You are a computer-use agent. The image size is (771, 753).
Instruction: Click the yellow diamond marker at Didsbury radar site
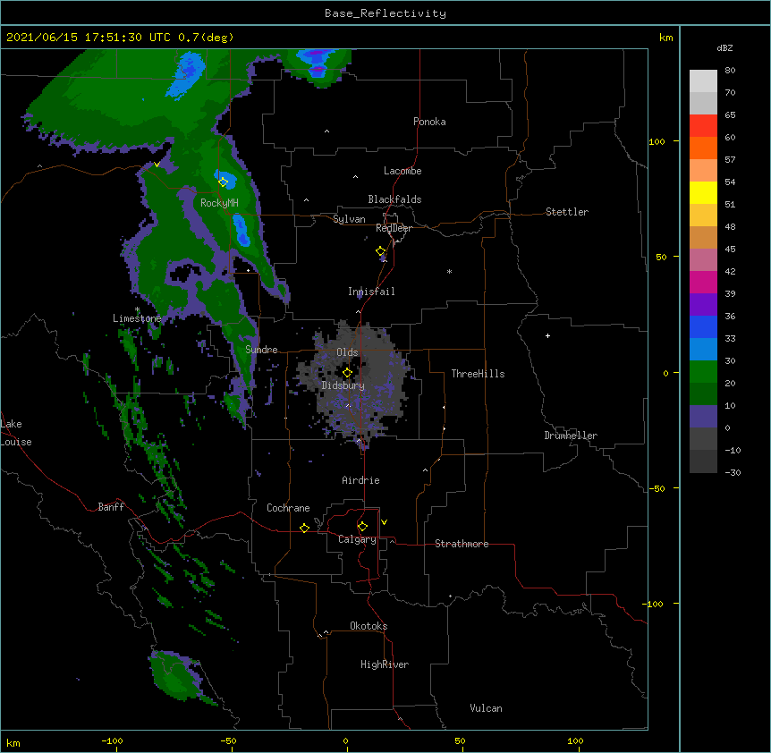[x=347, y=373]
